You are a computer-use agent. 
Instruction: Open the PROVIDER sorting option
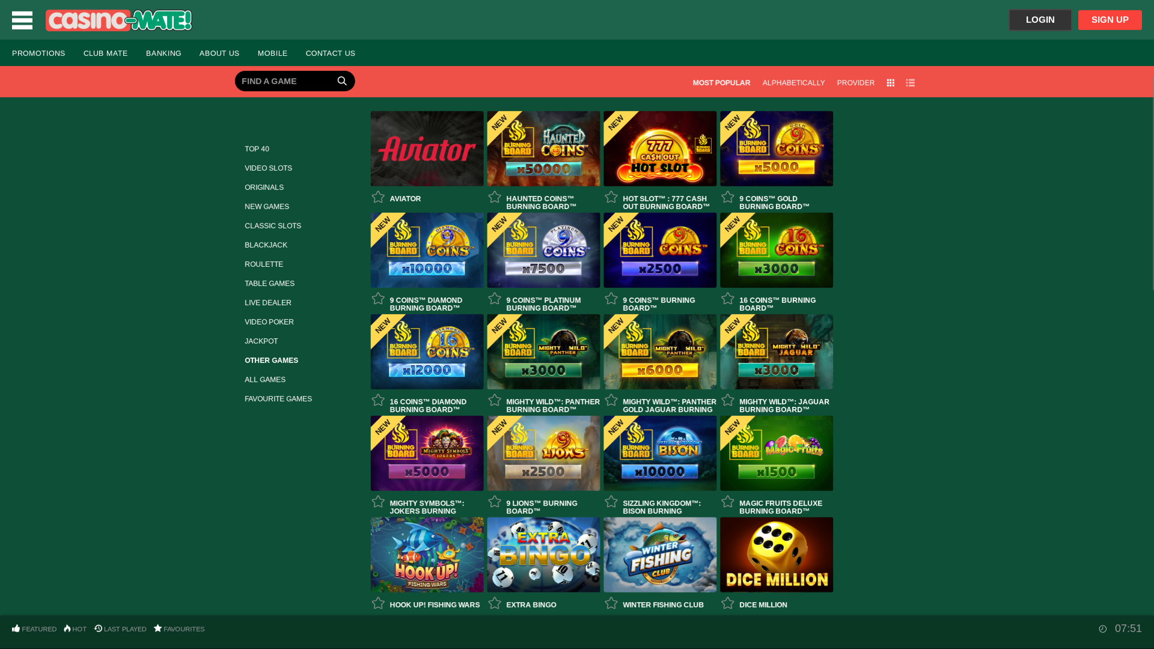pyautogui.click(x=855, y=82)
